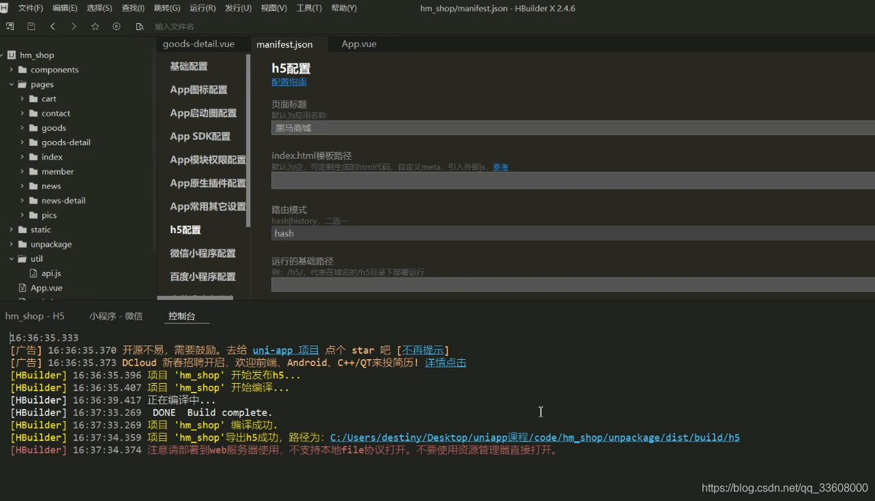Viewport: 875px width, 501px height.
Task: Click the 页面标题 field containing 黑马商城
Action: tap(573, 127)
